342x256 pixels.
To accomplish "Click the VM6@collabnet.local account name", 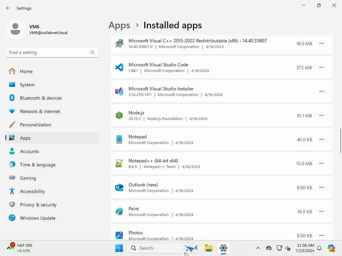I will coord(48,33).
